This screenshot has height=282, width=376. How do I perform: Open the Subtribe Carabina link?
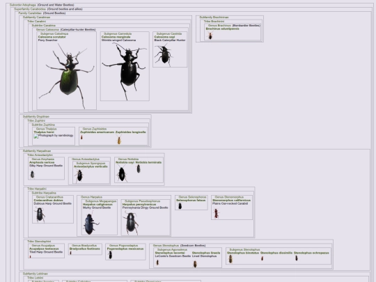click(x=43, y=26)
